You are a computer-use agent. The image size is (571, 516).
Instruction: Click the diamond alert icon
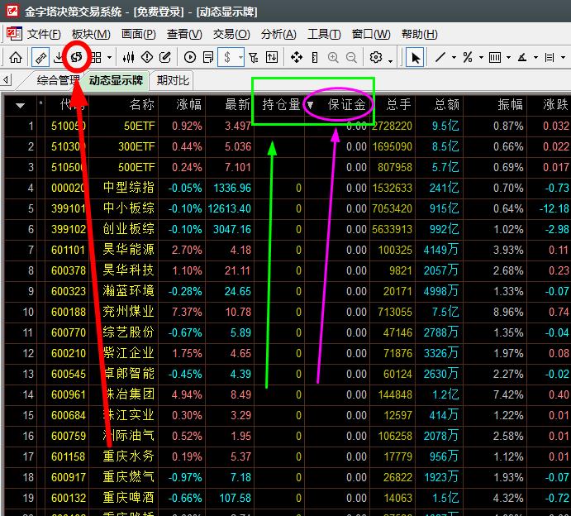point(147,57)
